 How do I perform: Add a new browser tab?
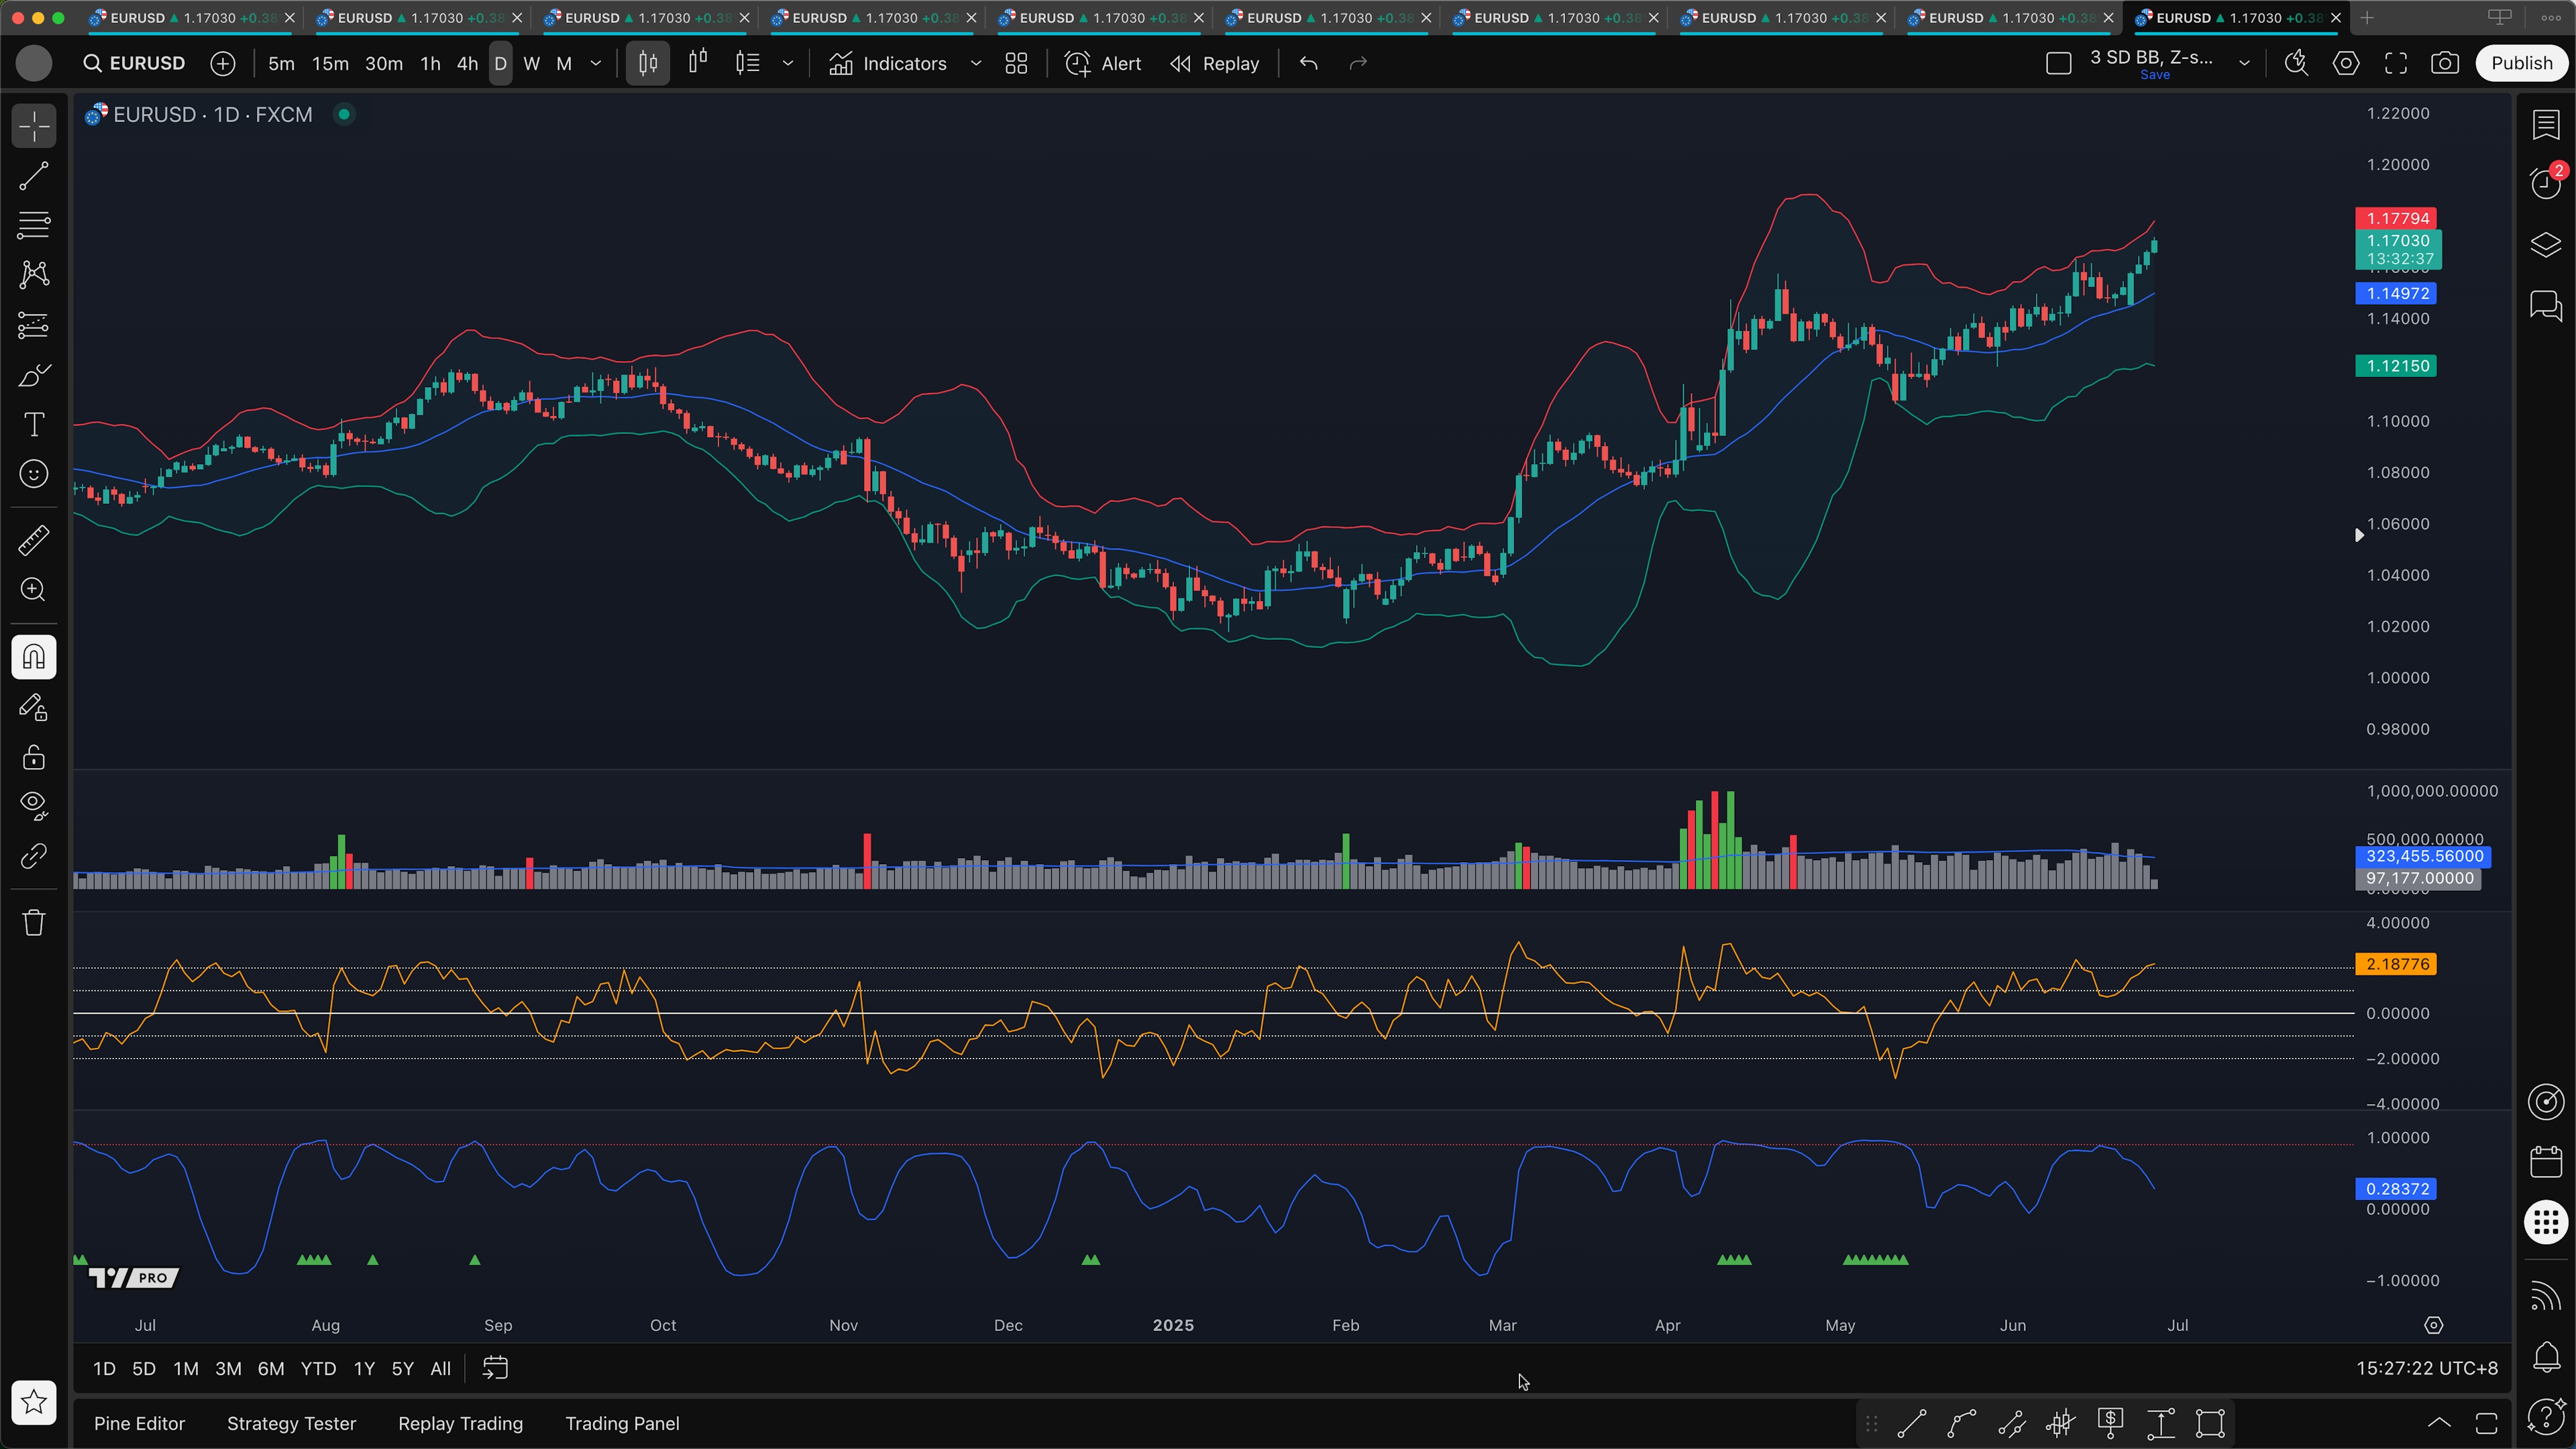click(2367, 18)
